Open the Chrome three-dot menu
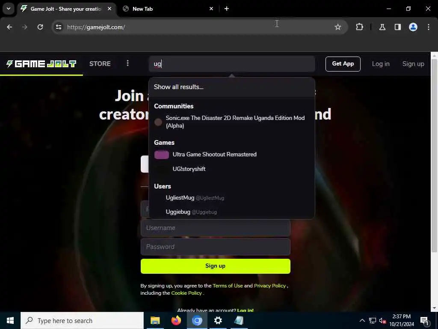This screenshot has width=438, height=329. click(429, 27)
